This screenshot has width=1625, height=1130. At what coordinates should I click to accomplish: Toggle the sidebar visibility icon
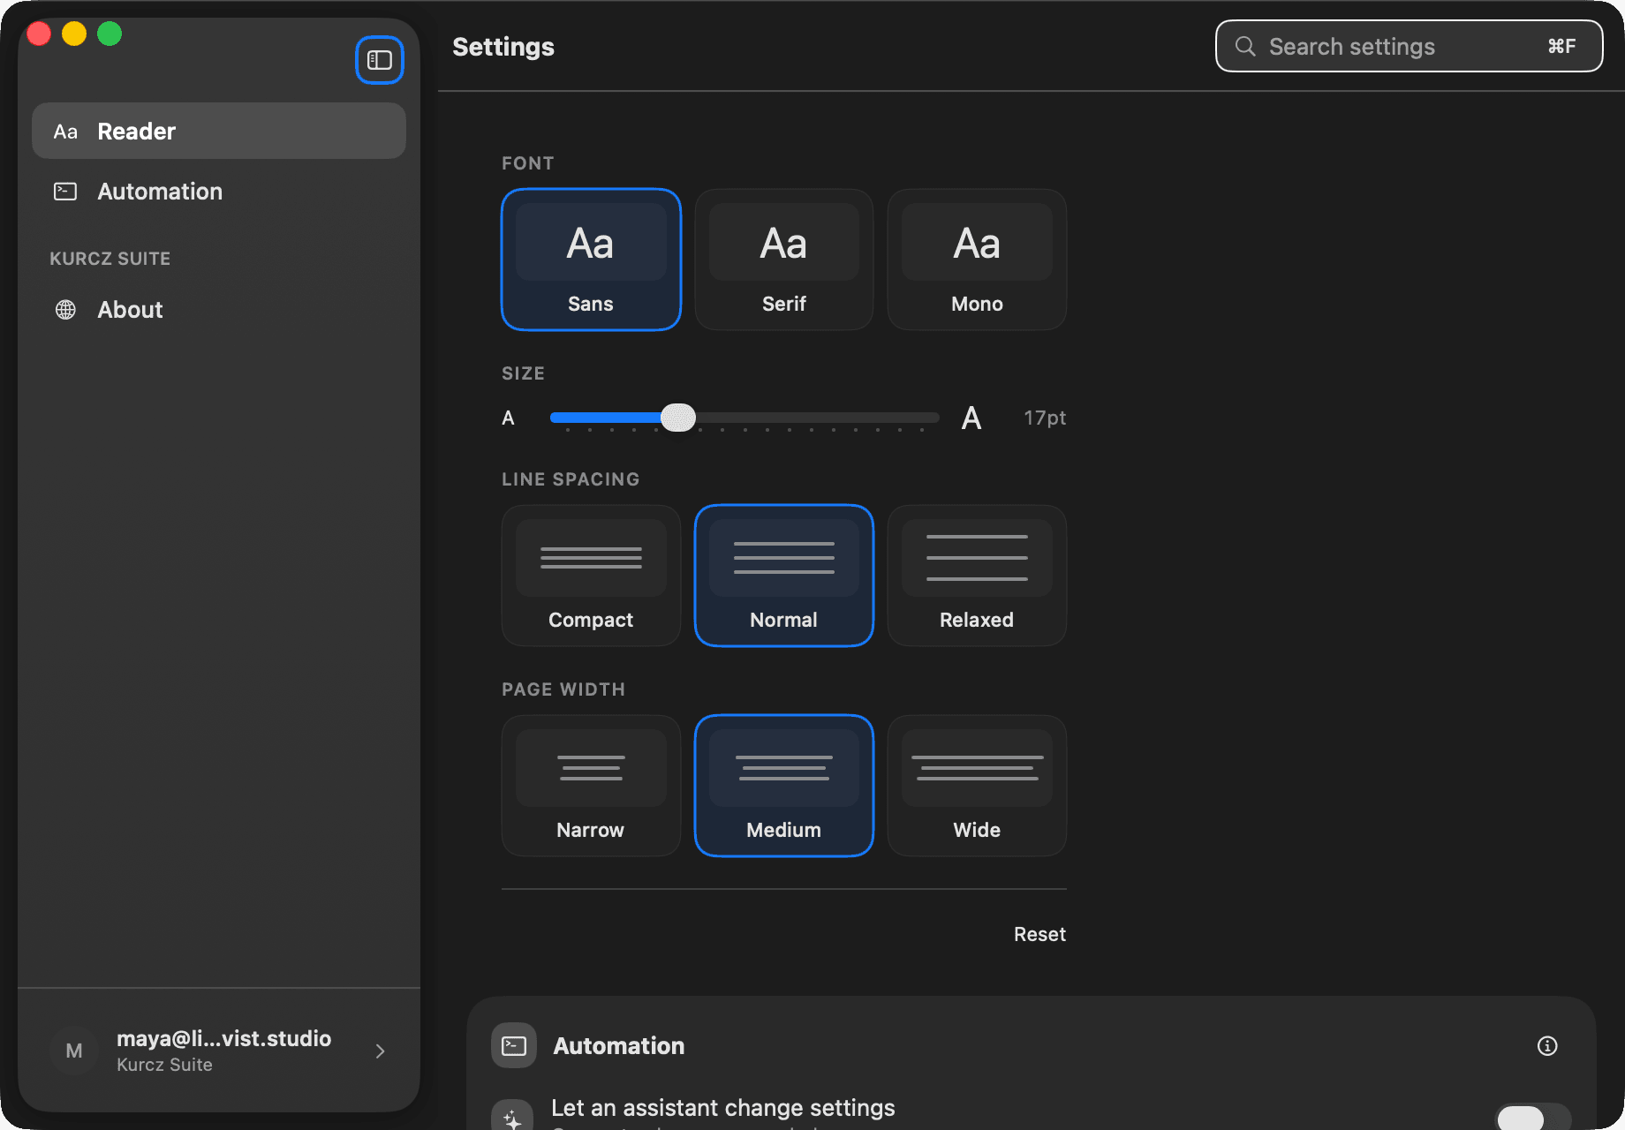[x=380, y=60]
